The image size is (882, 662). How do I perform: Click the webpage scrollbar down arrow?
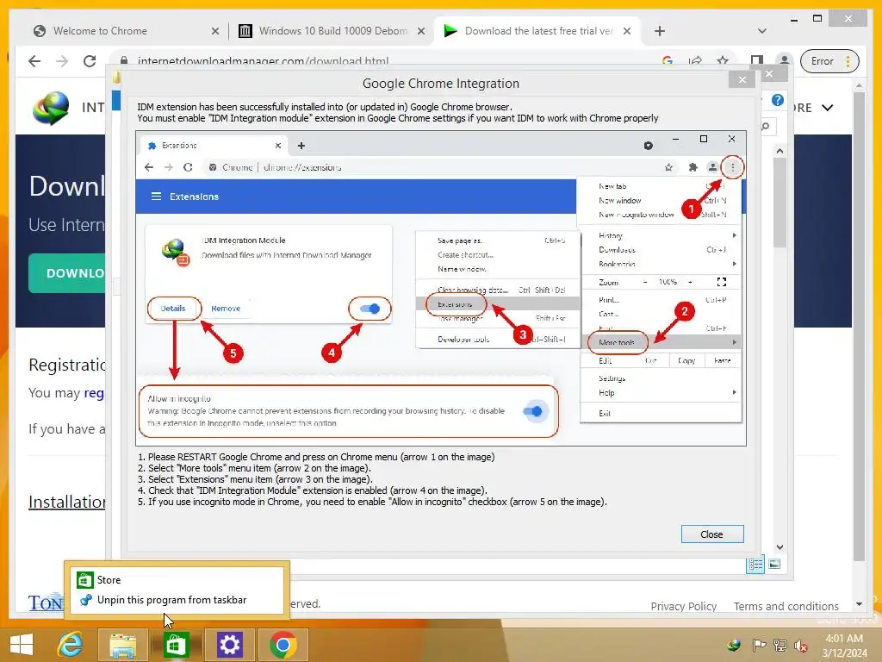pos(859,604)
